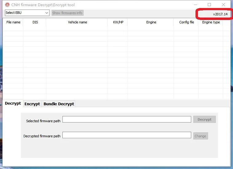Click the v2017.14 version label
This screenshot has width=233, height=169.
point(220,14)
